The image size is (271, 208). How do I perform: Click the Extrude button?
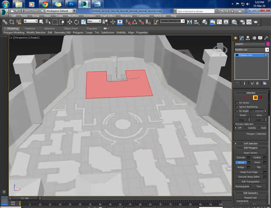tap(240, 157)
